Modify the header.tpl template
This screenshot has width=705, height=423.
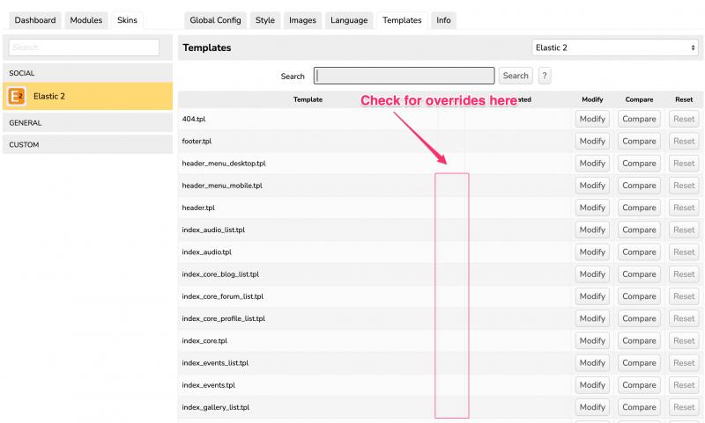point(592,208)
